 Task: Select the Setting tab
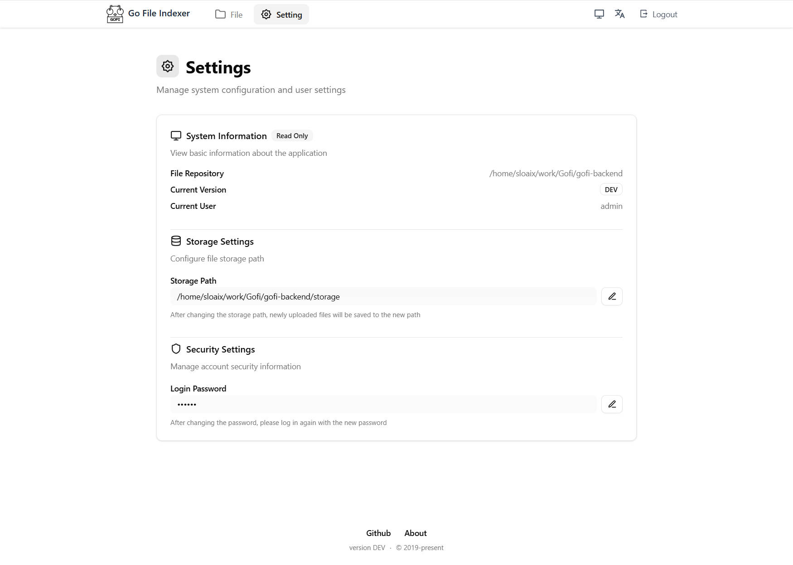pos(281,14)
